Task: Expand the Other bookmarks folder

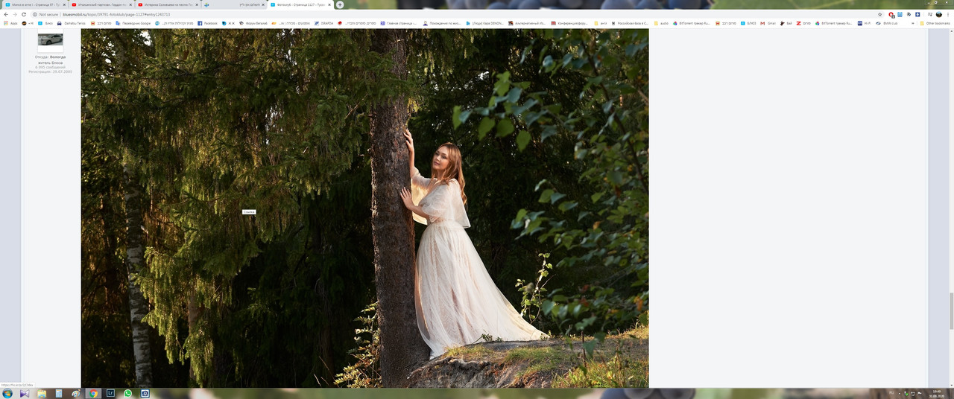Action: pyautogui.click(x=935, y=23)
